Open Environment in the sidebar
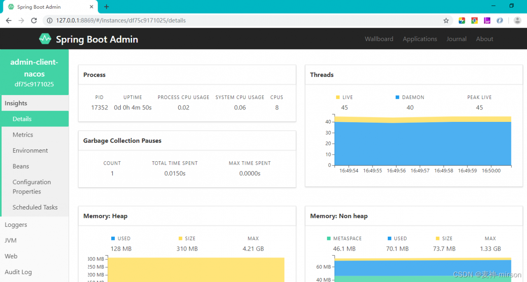 click(x=35, y=151)
